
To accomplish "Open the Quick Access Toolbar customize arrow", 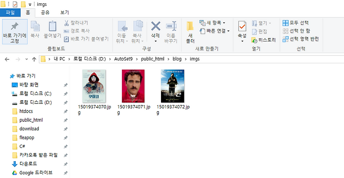I will pos(30,5).
